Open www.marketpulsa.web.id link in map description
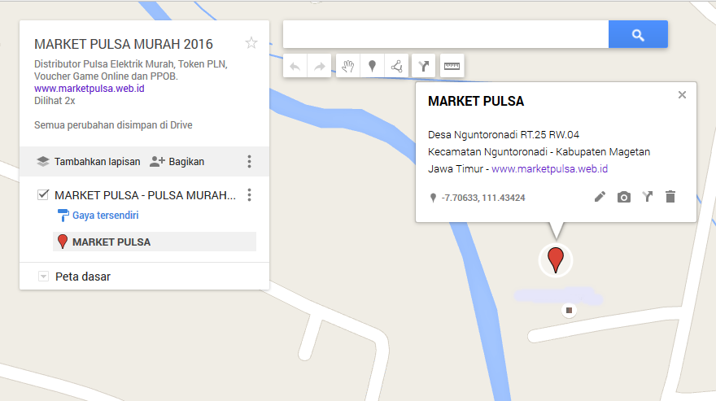This screenshot has height=401, width=716. (x=89, y=89)
